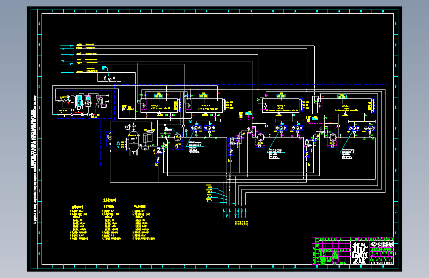Select the white annotation text below the second tank's pumps
429x278 pixels.
[x=195, y=147]
